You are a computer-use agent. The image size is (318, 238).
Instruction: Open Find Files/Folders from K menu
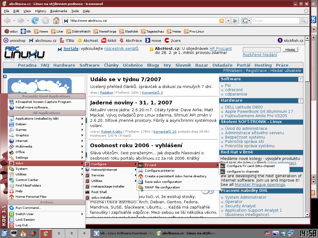(x=47, y=185)
